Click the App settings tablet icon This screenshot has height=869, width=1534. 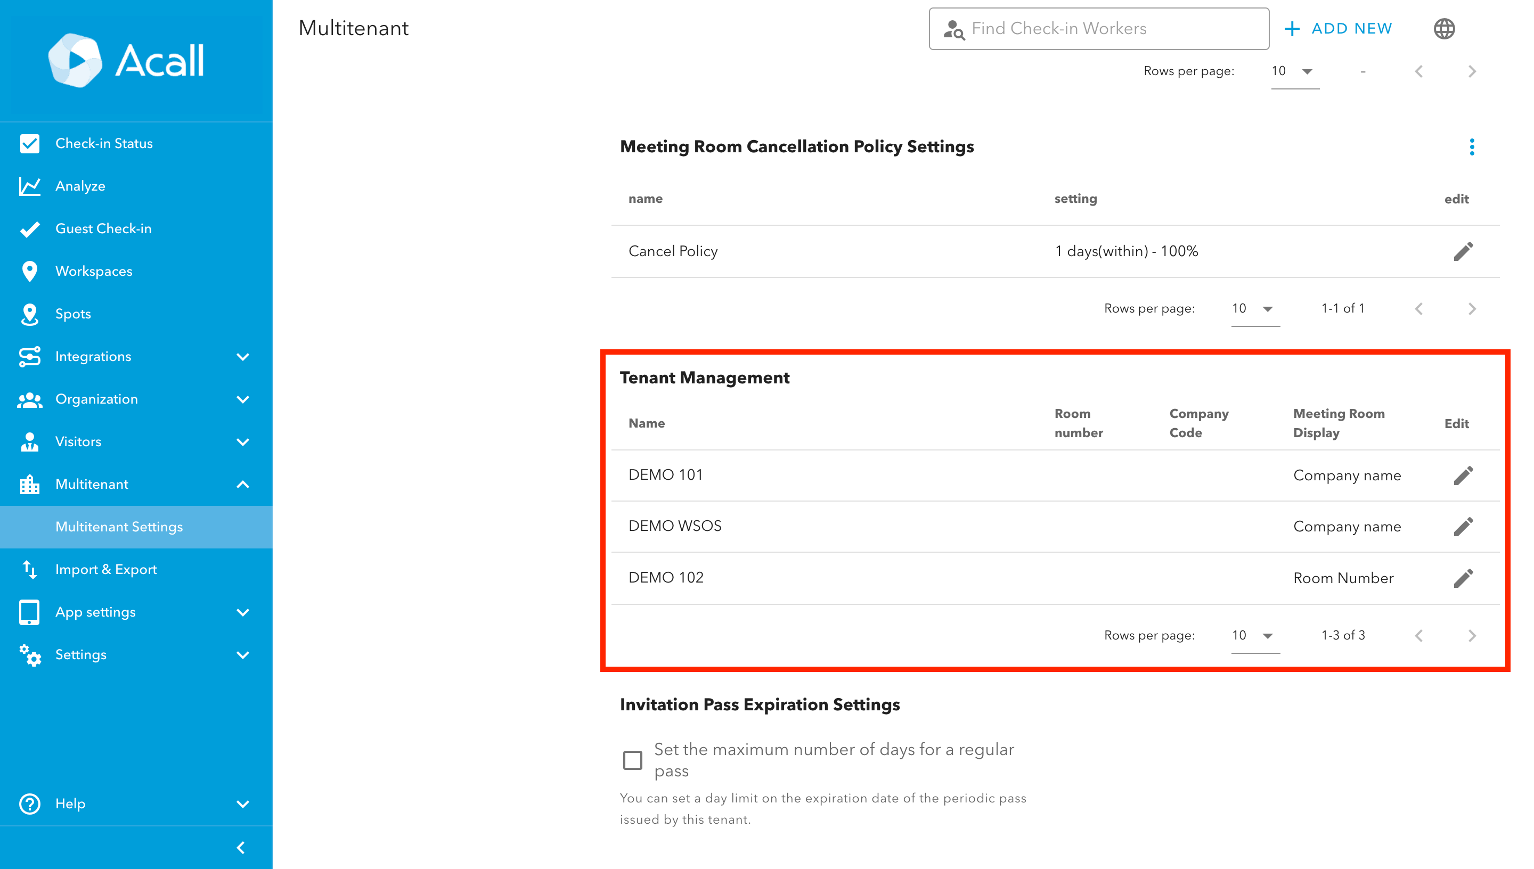click(29, 612)
